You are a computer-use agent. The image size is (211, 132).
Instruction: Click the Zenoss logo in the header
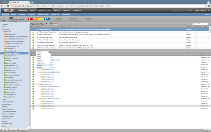tap(8, 10)
